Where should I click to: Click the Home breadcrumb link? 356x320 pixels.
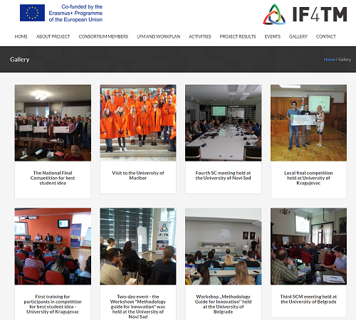329,60
